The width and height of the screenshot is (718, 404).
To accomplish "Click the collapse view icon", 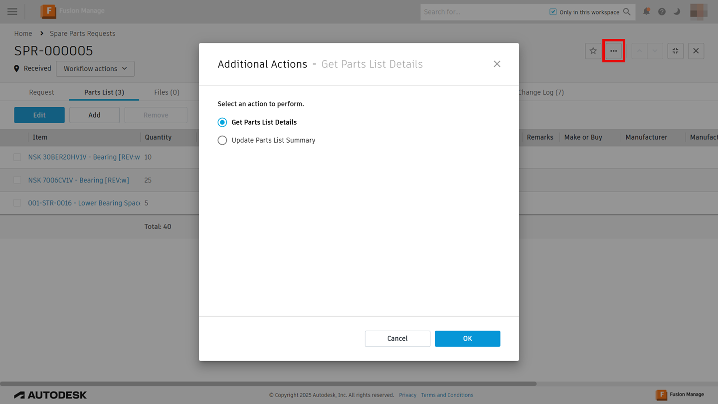I will tap(675, 51).
